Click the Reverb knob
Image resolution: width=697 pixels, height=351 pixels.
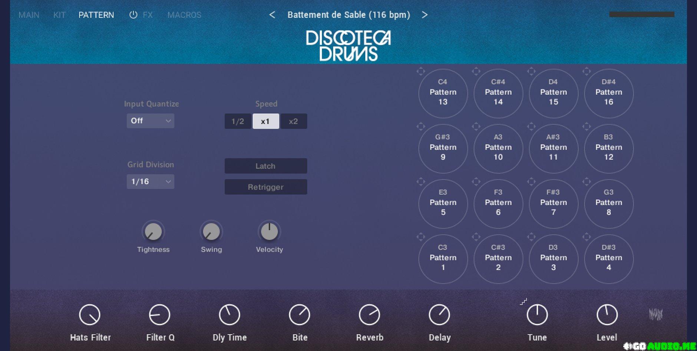pyautogui.click(x=369, y=315)
